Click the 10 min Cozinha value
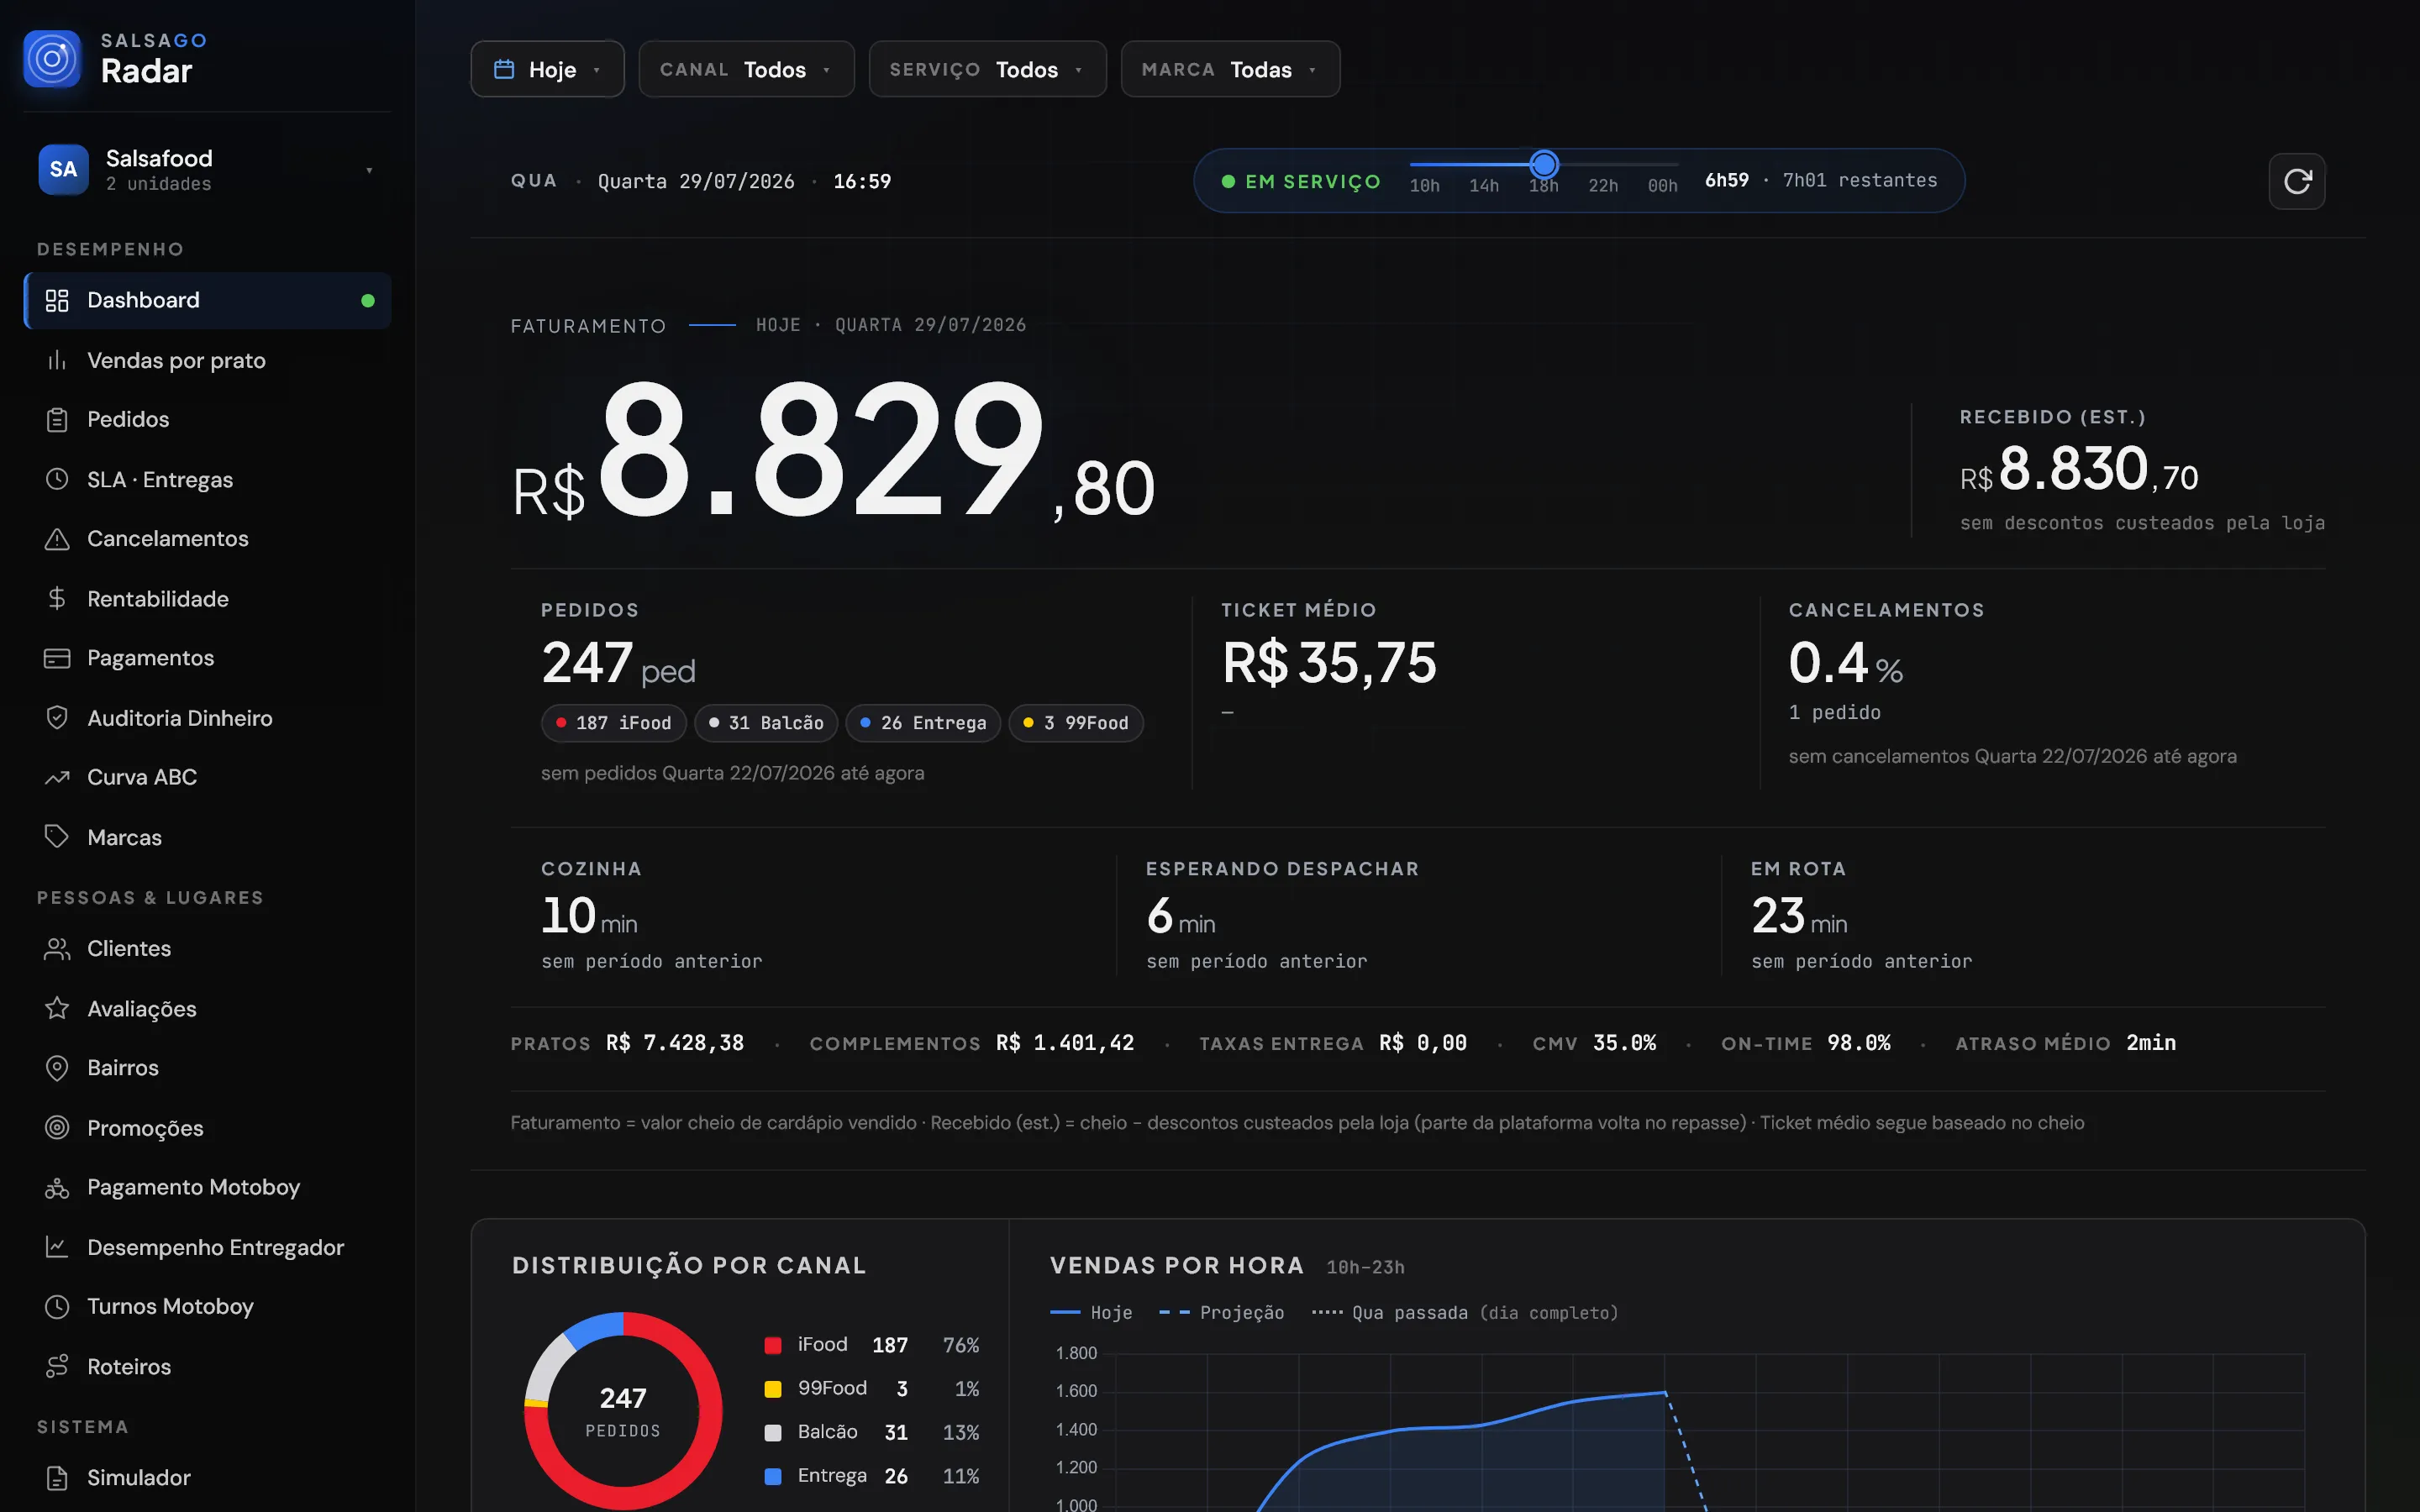This screenshot has height=1512, width=2420. [589, 916]
